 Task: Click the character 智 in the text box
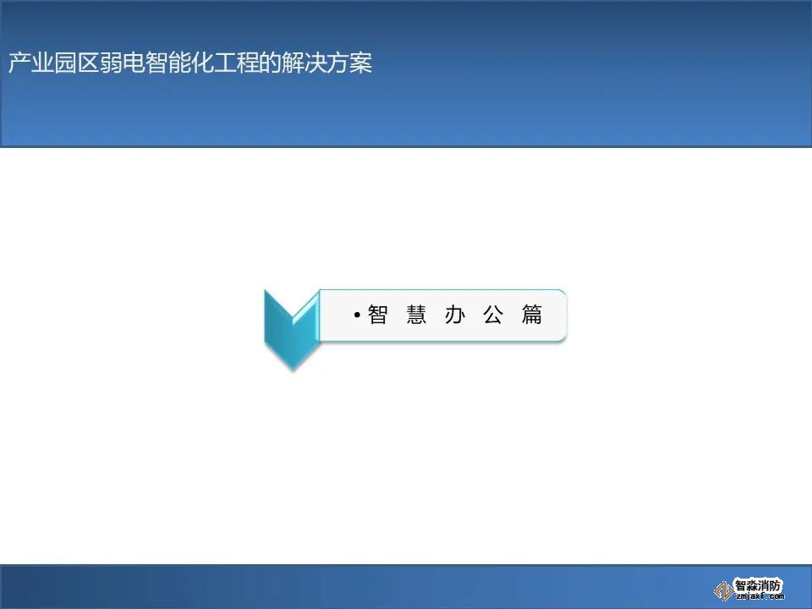point(377,315)
